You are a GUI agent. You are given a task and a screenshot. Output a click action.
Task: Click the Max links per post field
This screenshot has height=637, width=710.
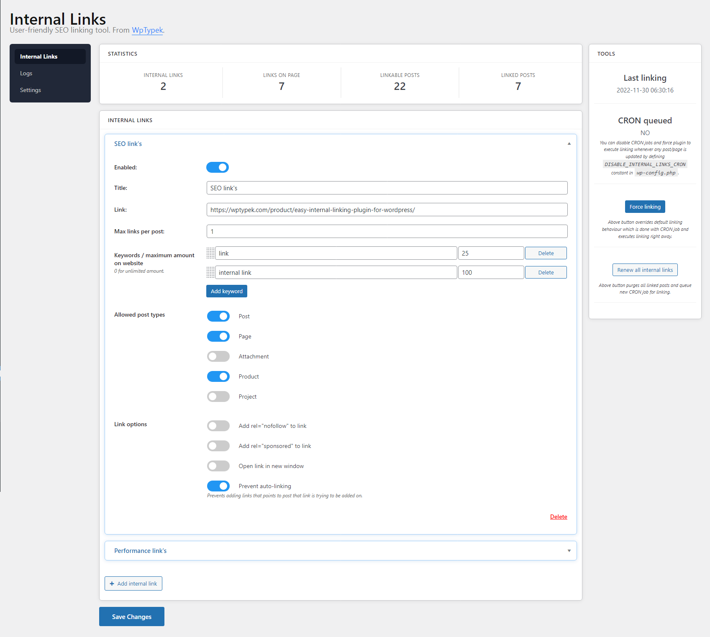(x=387, y=231)
